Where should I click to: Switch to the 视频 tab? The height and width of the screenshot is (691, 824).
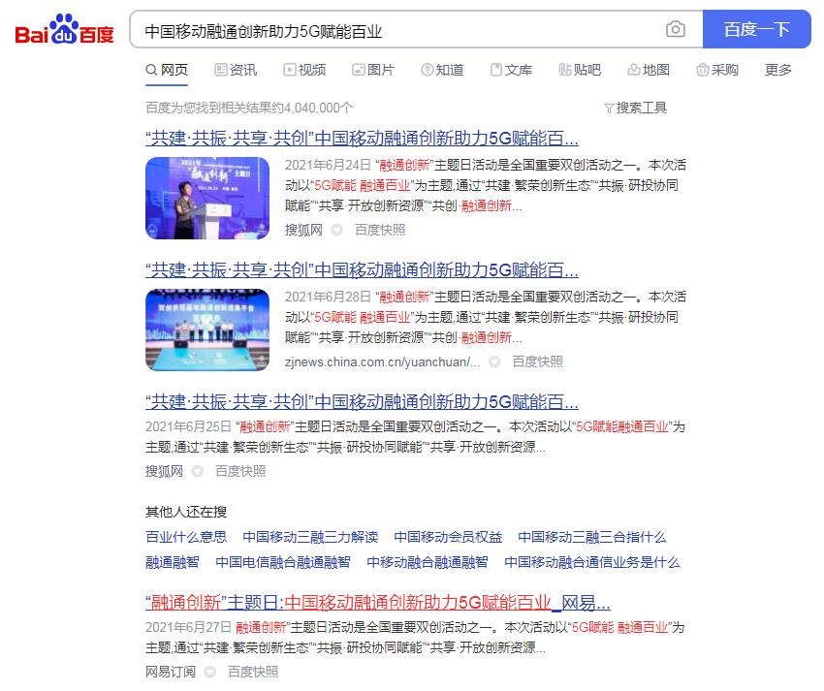pos(304,70)
